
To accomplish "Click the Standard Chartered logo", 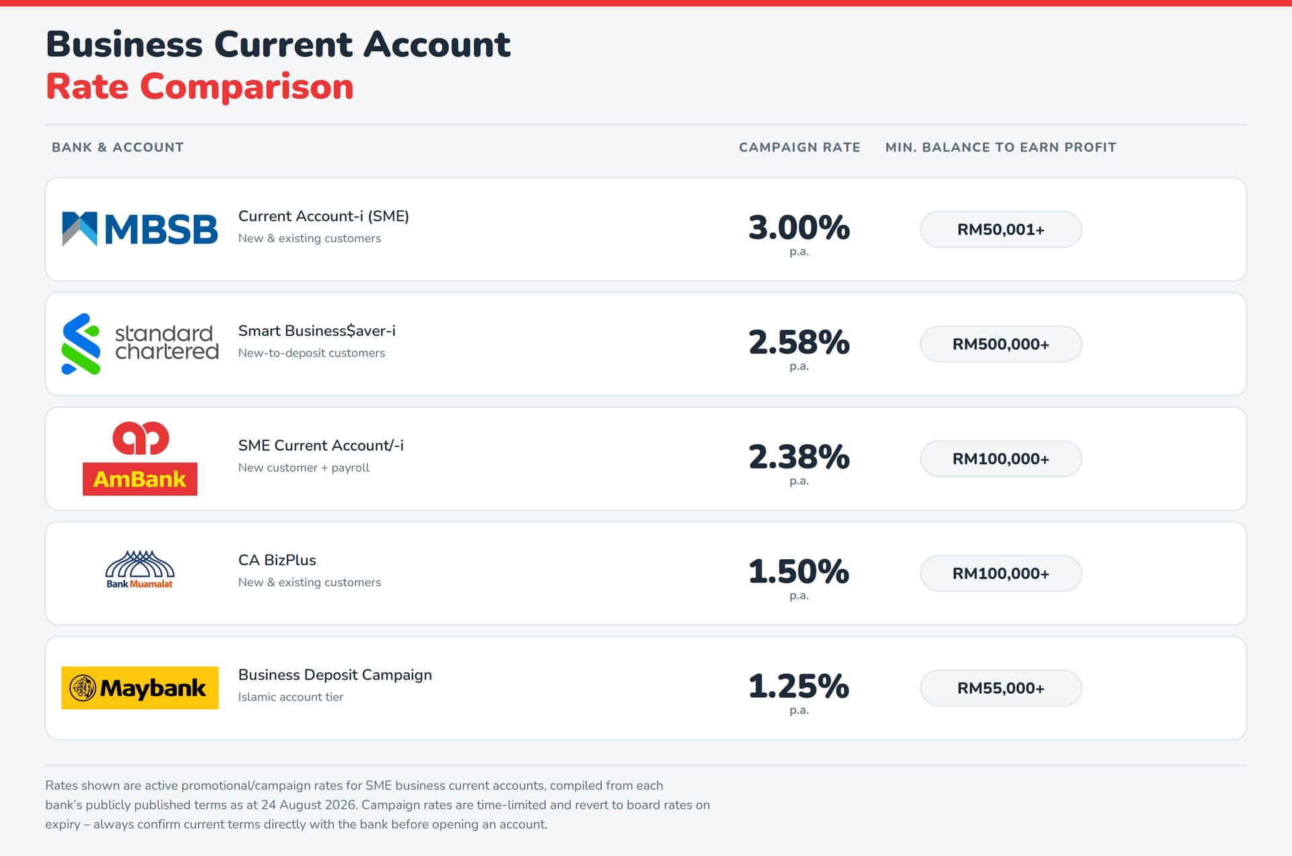I will (x=140, y=344).
